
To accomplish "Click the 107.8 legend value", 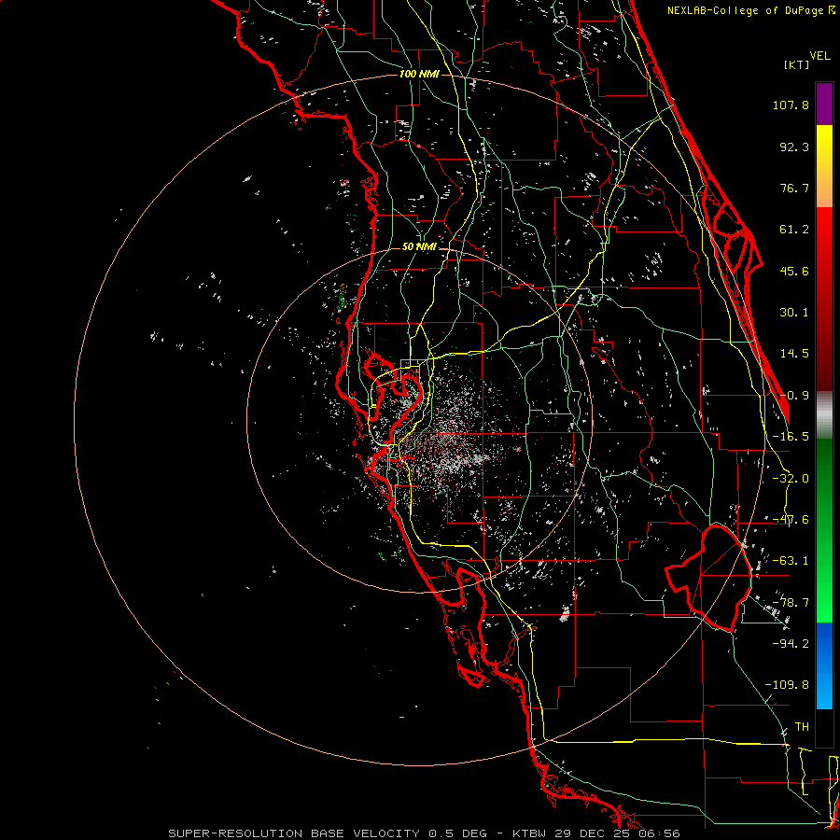I will coord(791,105).
